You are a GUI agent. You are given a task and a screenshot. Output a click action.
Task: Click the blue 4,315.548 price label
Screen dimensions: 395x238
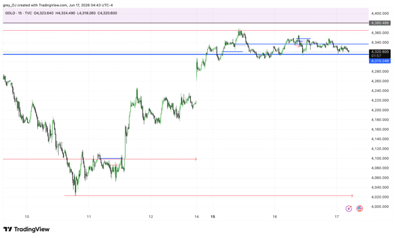(380, 61)
